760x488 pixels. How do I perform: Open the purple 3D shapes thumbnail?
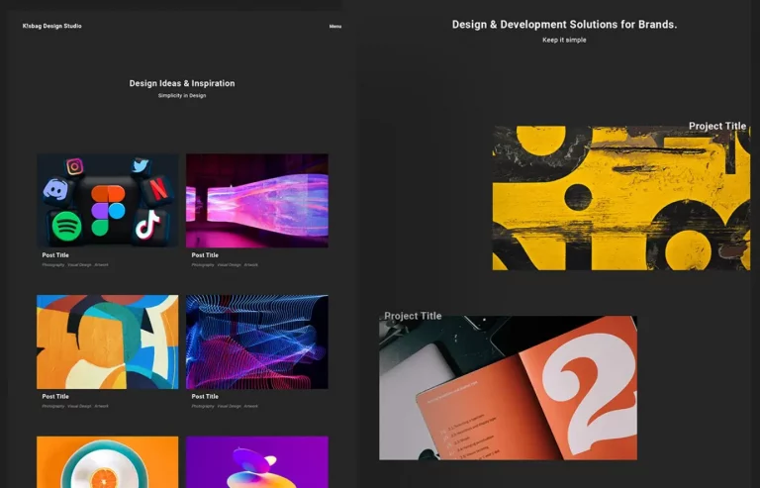click(x=257, y=462)
